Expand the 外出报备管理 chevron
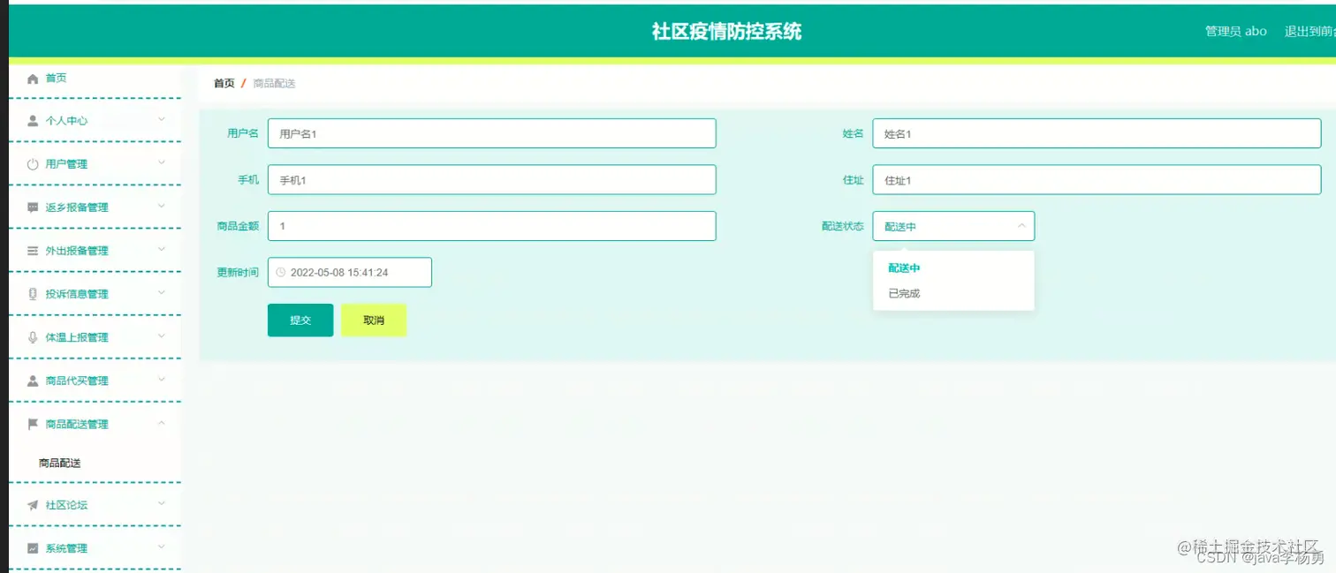This screenshot has width=1336, height=573. [x=162, y=249]
